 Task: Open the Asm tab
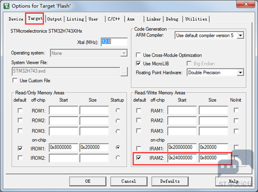[x=131, y=19]
